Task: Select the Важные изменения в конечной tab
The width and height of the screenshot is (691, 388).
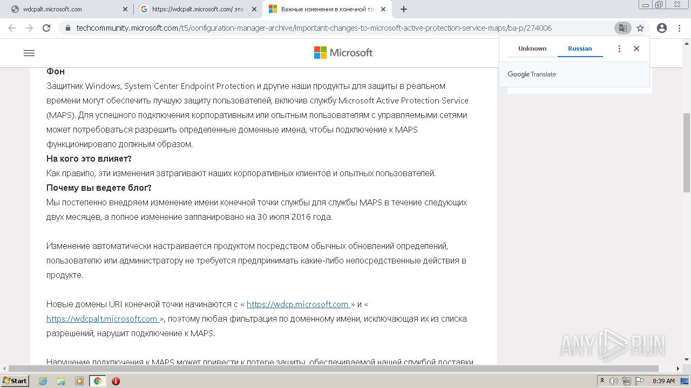Action: point(327,9)
